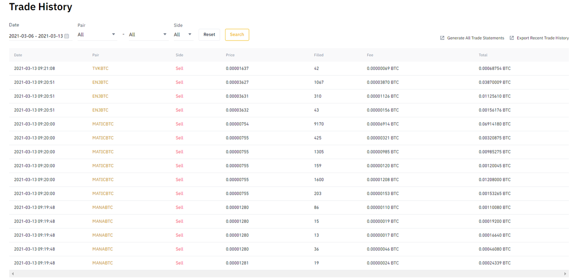Click the left arrow on horizontal scrollbar
Image resolution: width=577 pixels, height=278 pixels.
[x=13, y=274]
